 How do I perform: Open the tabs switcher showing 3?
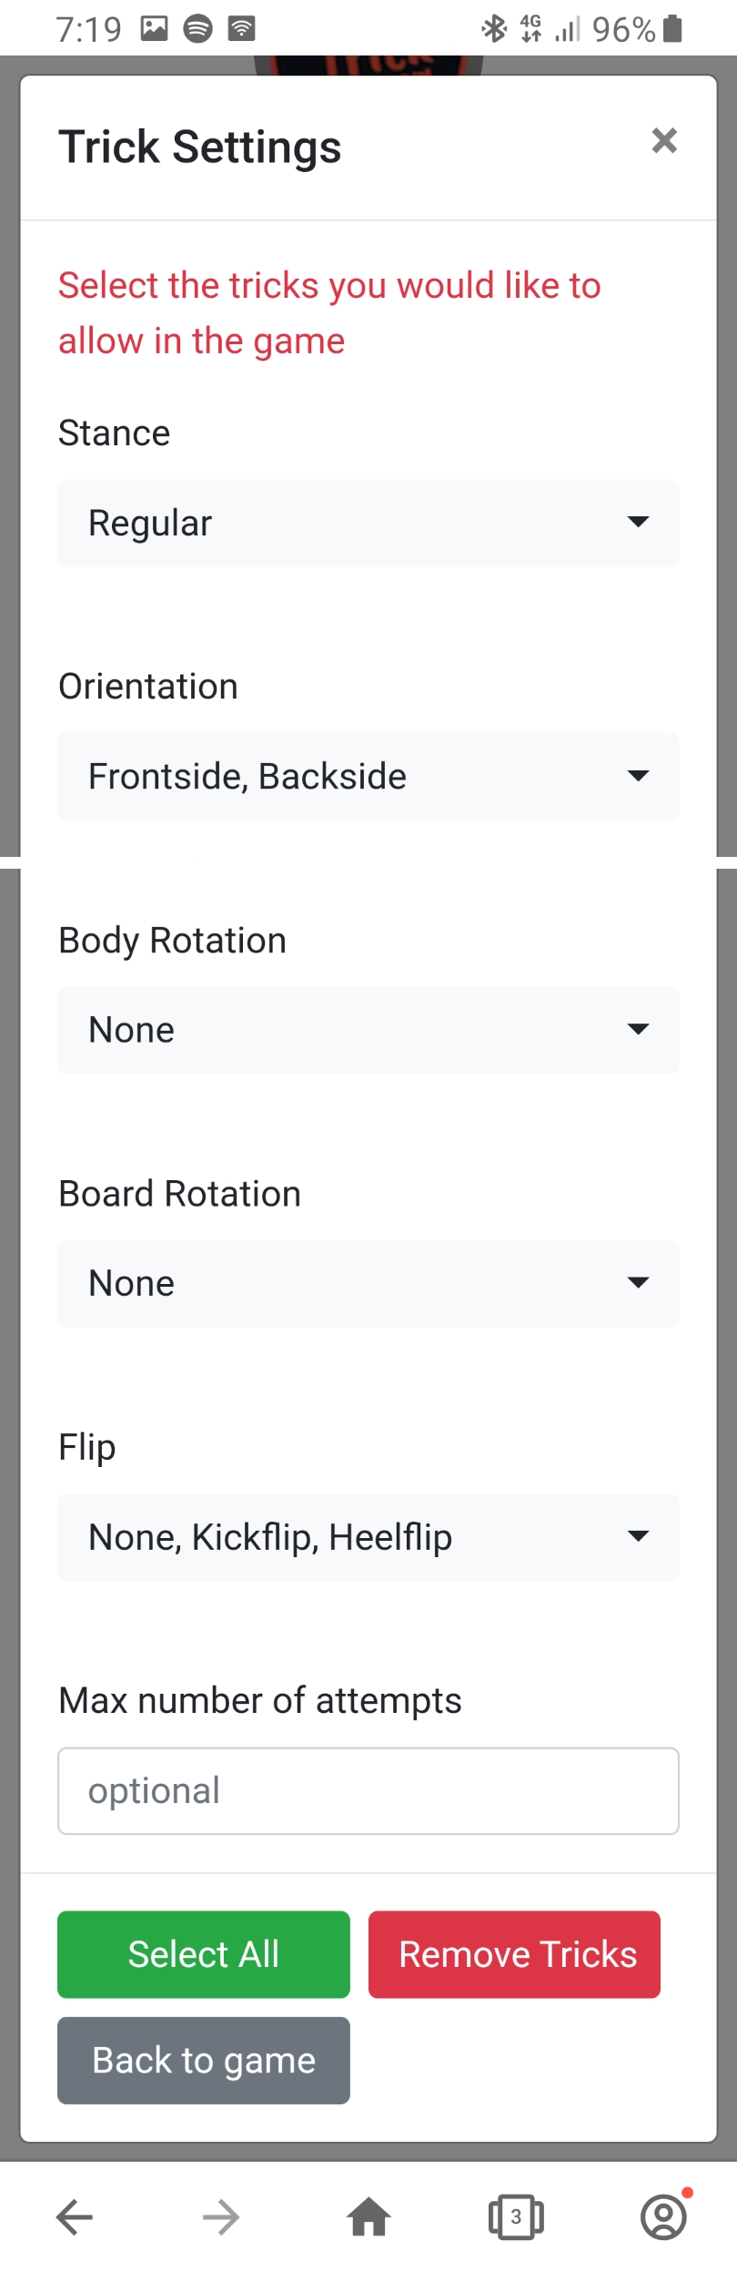[x=516, y=2216]
